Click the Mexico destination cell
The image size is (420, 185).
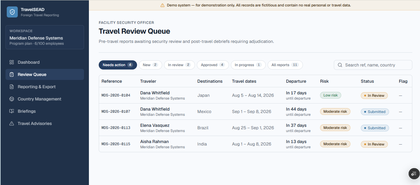[204, 111]
